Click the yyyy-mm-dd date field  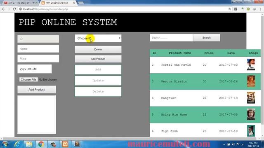(35, 69)
